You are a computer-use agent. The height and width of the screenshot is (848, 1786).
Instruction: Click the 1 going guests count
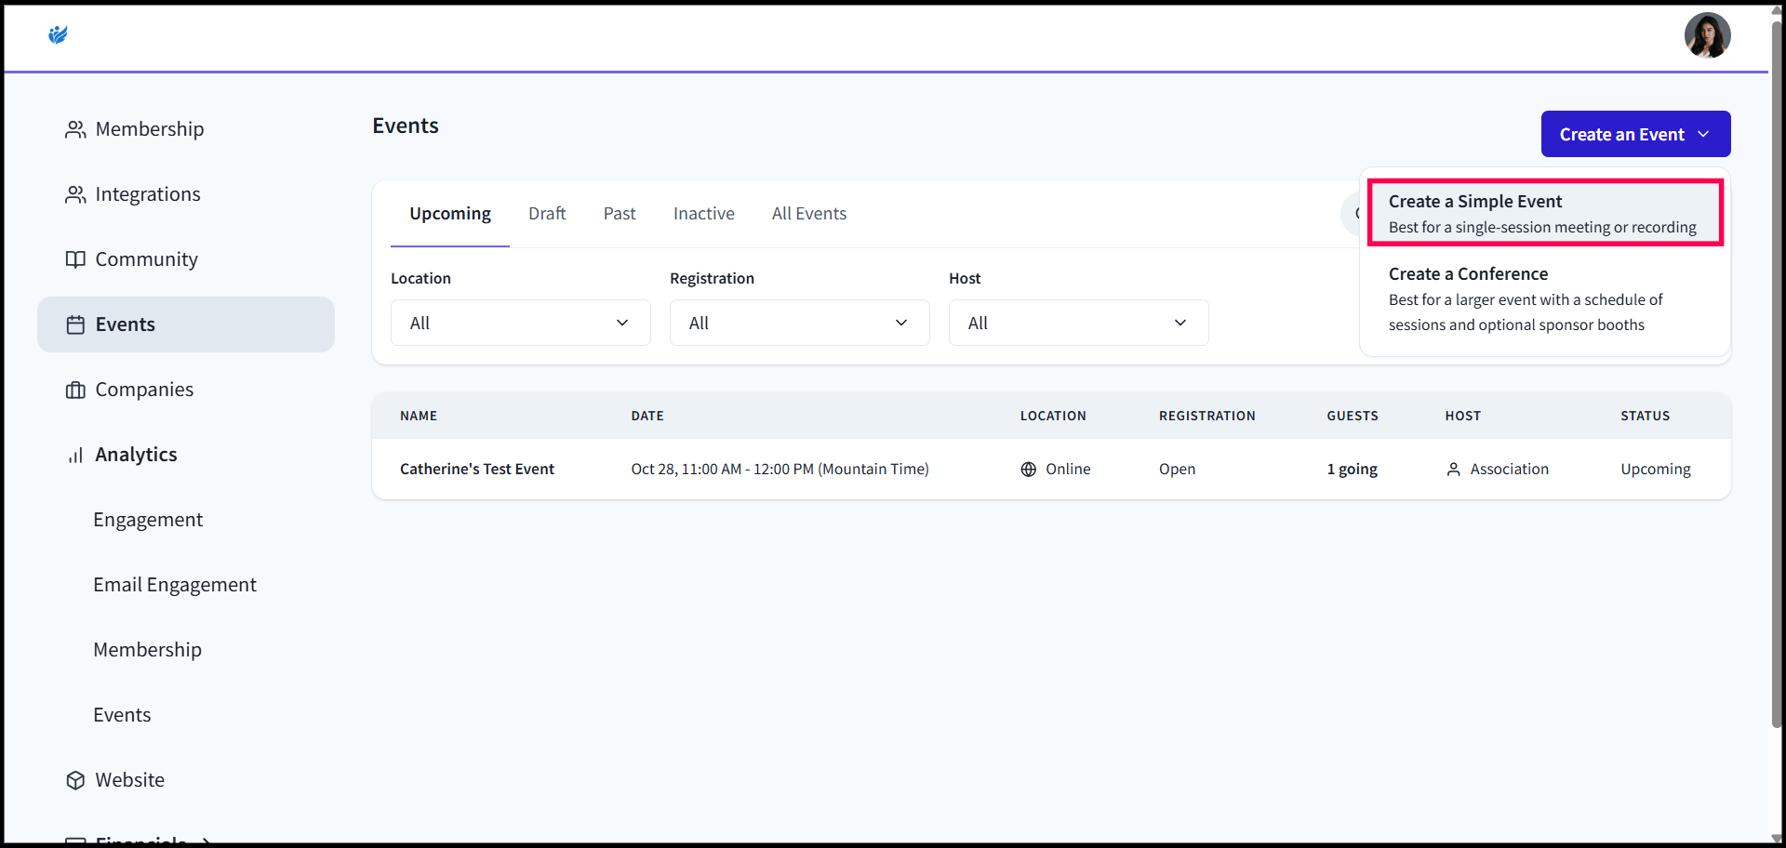pos(1352,470)
